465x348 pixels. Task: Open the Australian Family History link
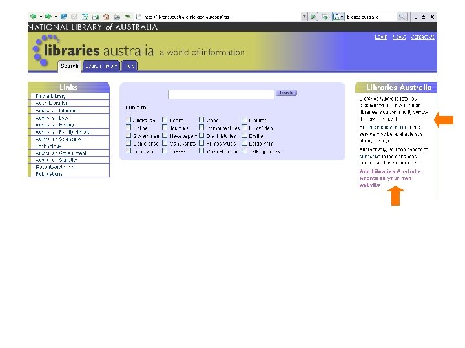click(x=62, y=132)
